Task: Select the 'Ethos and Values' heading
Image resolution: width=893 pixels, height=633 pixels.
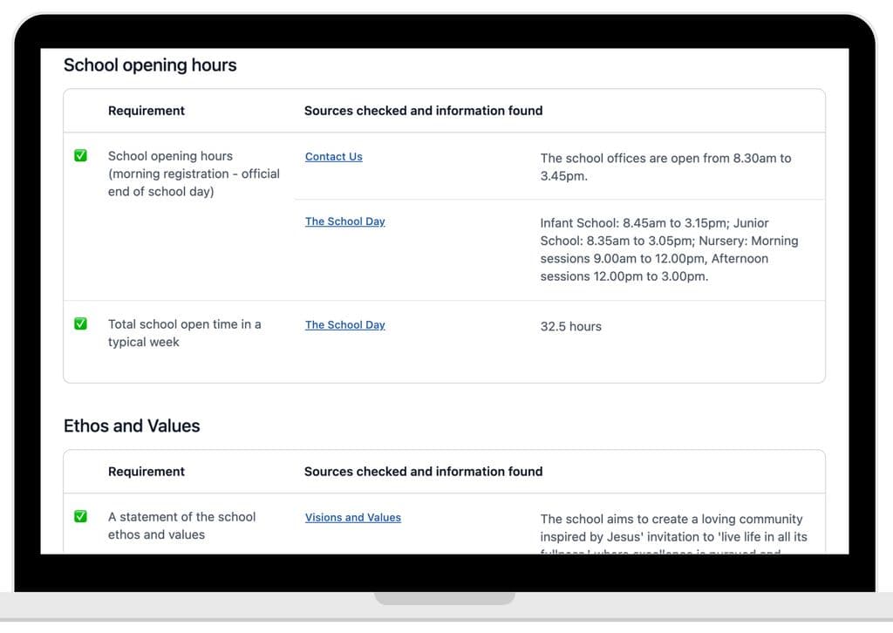Action: coord(132,425)
